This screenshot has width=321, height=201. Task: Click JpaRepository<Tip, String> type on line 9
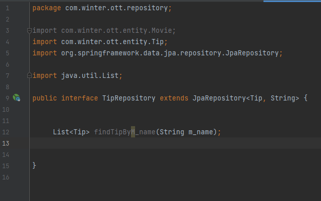(246, 98)
